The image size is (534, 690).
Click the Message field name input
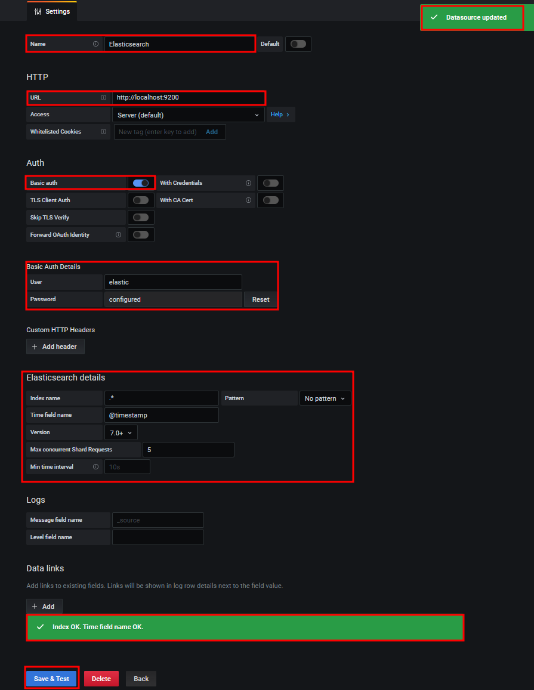pyautogui.click(x=158, y=520)
